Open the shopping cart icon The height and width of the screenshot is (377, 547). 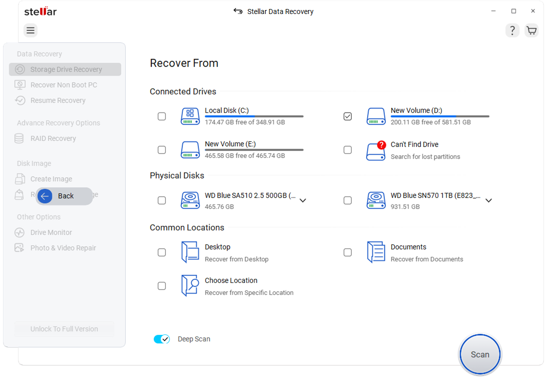point(531,30)
